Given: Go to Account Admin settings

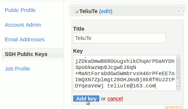Looking at the screenshot, I should (23, 25).
